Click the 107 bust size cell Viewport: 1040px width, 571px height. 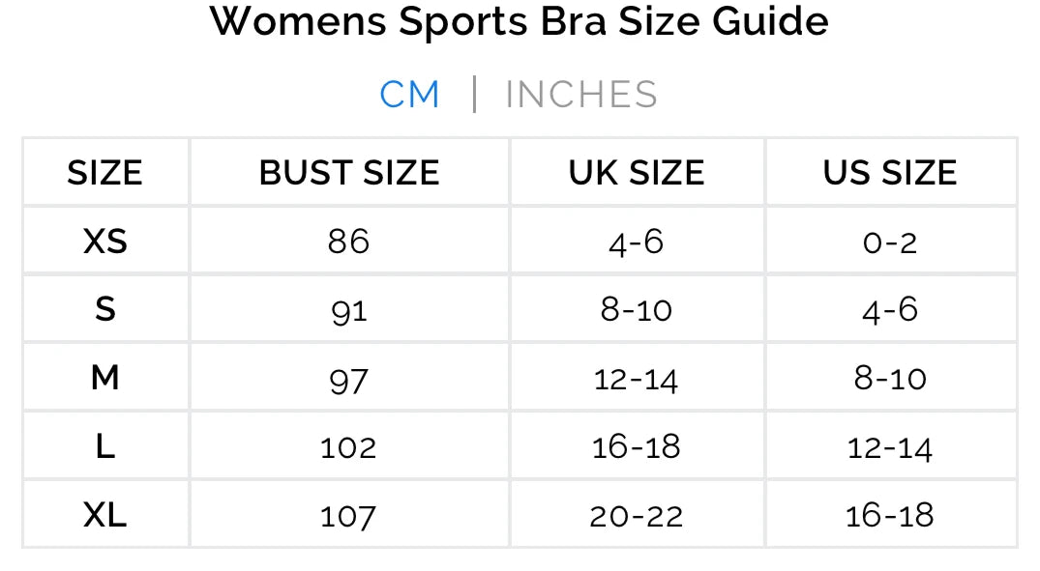349,515
